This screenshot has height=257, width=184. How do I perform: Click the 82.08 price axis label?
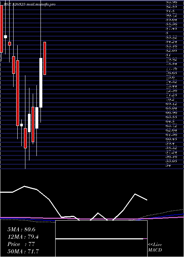click(171, 51)
